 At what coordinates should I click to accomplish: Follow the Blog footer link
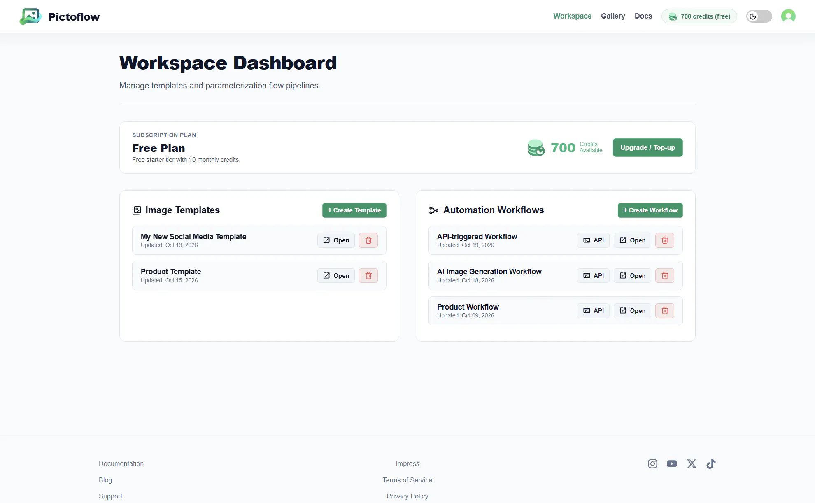pyautogui.click(x=105, y=480)
